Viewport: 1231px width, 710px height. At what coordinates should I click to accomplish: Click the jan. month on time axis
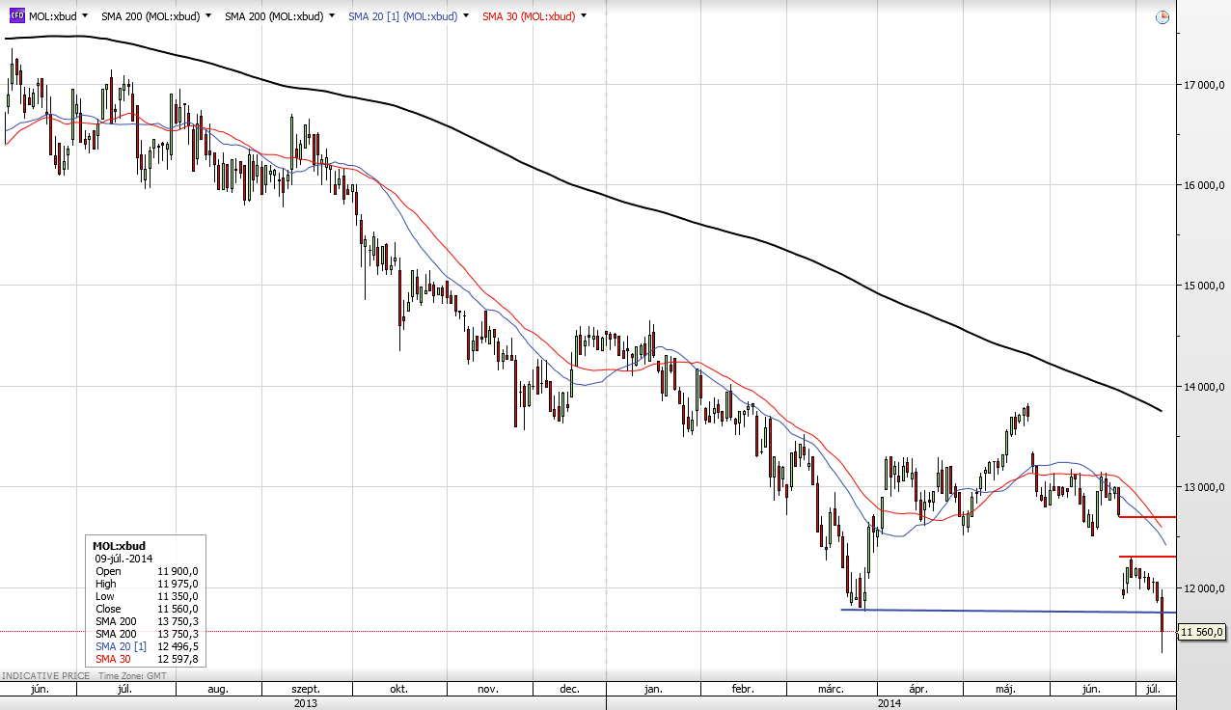[653, 689]
